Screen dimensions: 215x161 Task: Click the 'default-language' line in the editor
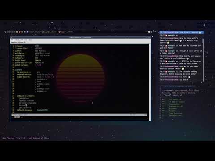pyautogui.click(x=32, y=110)
